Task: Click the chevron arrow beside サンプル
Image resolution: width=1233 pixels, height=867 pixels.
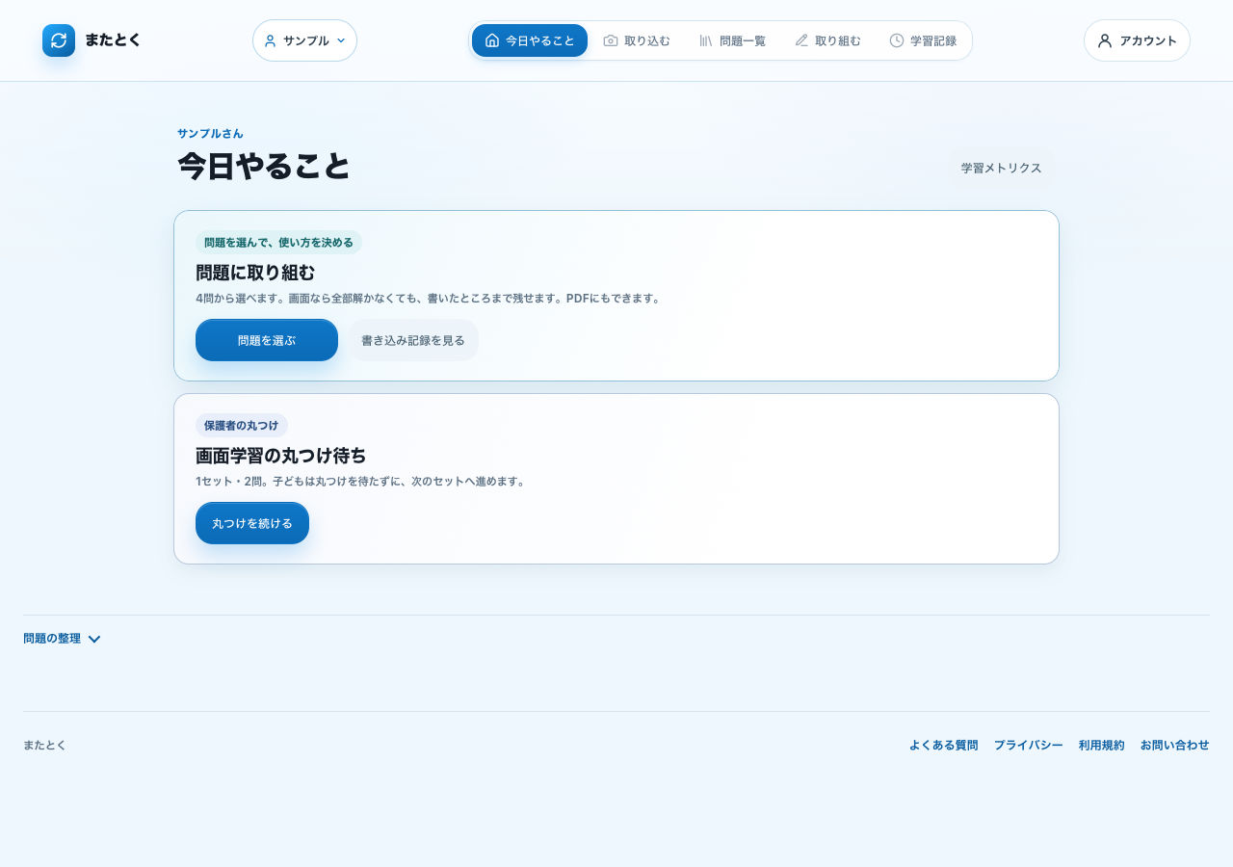Action: (x=341, y=40)
